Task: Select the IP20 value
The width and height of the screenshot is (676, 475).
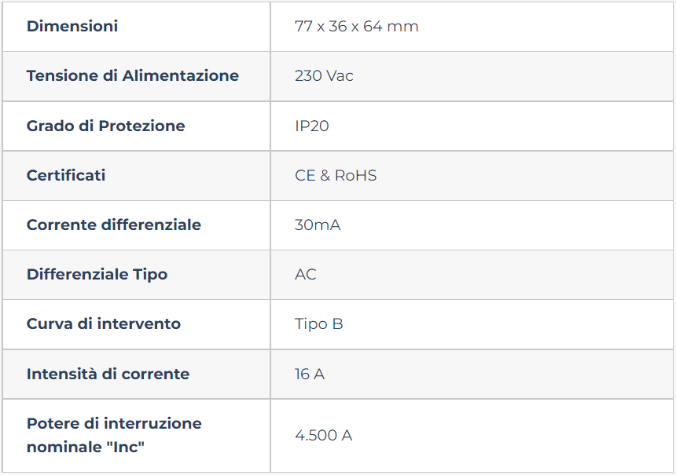Action: pos(312,126)
